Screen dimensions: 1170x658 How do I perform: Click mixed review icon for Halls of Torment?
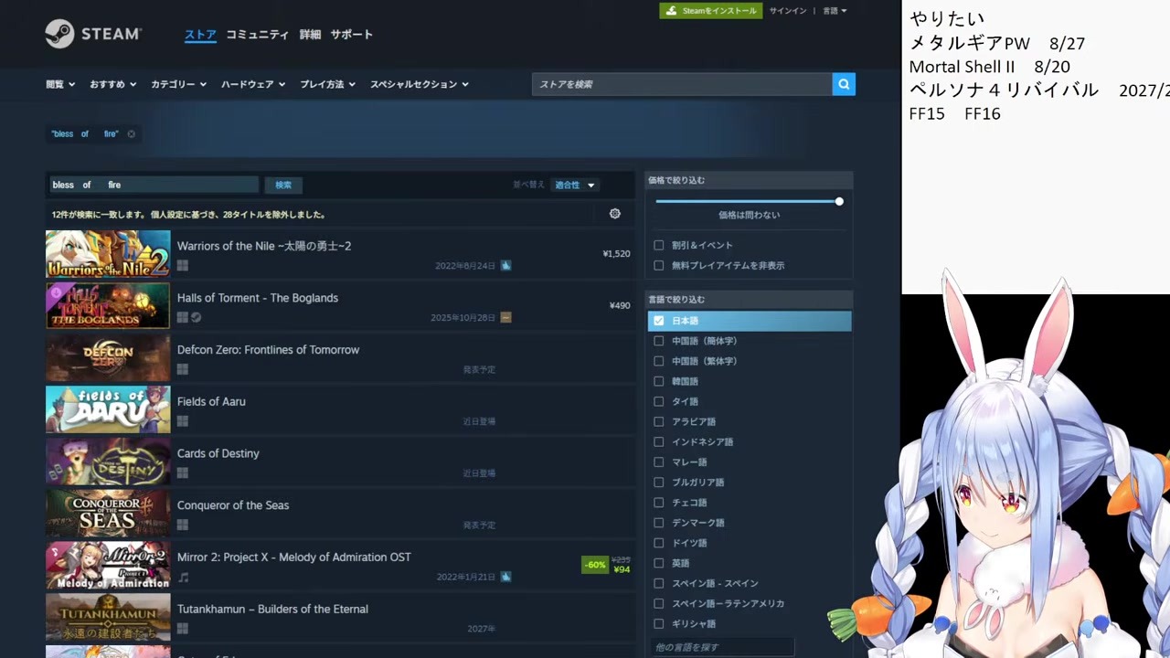(x=505, y=318)
